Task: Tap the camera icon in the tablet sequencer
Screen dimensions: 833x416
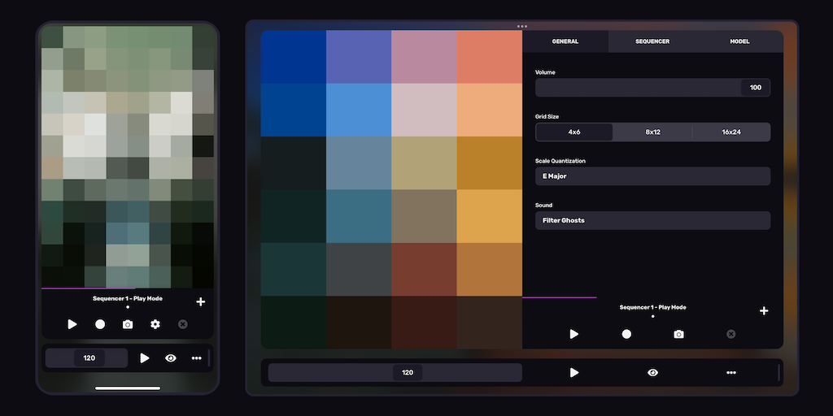Action: 678,334
